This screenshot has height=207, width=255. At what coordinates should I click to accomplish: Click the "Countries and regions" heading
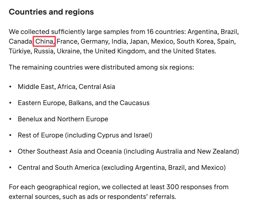[x=51, y=12]
